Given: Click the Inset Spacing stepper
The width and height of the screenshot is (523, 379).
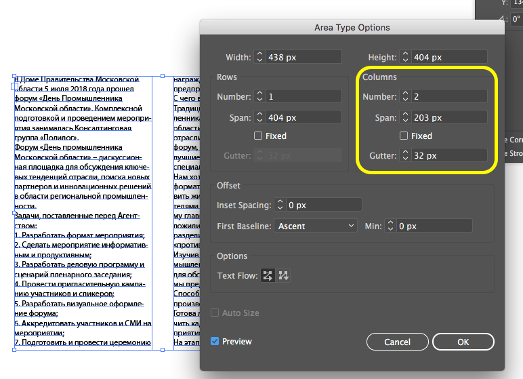Looking at the screenshot, I should click(280, 205).
